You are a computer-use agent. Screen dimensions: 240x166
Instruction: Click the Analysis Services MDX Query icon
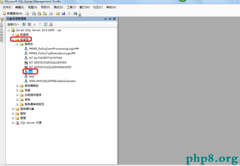click(x=34, y=14)
